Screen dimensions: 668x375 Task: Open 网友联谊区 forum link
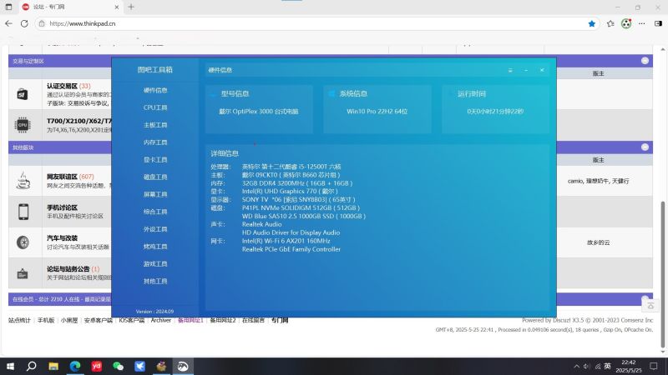coord(62,177)
